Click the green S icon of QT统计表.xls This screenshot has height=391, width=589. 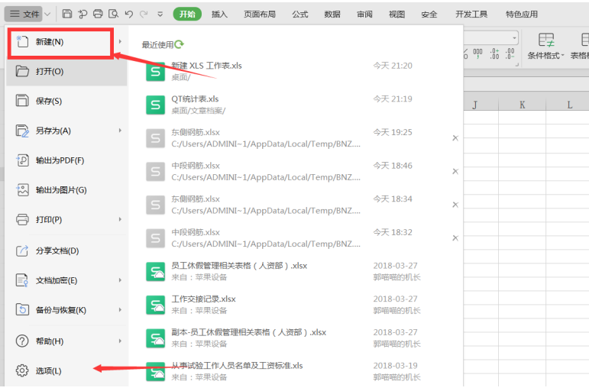pos(156,105)
